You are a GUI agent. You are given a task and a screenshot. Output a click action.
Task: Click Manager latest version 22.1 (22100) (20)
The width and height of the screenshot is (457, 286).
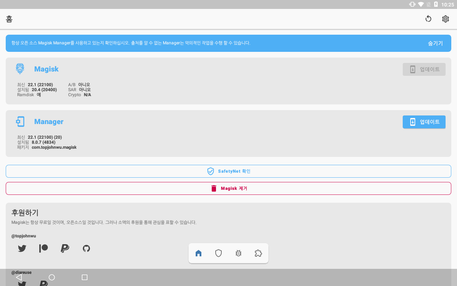coord(45,137)
